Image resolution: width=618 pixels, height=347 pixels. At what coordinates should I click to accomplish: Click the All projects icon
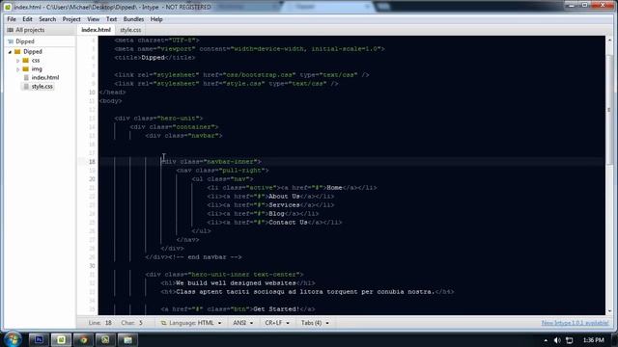point(10,30)
